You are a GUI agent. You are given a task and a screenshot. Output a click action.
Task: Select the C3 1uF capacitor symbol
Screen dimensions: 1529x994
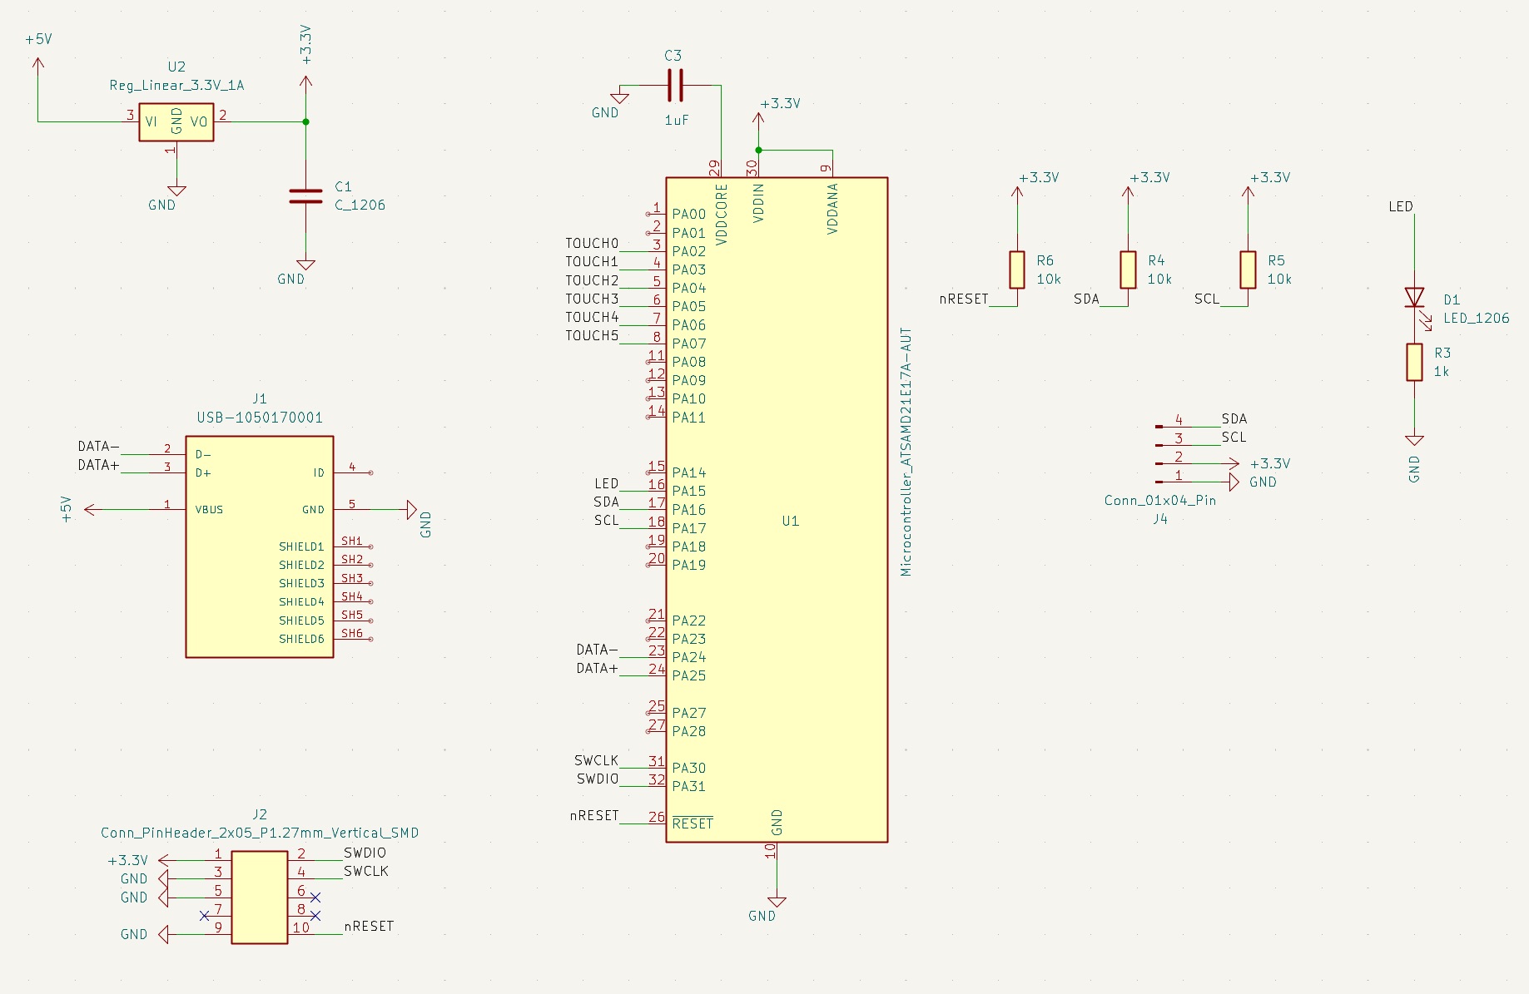675,85
